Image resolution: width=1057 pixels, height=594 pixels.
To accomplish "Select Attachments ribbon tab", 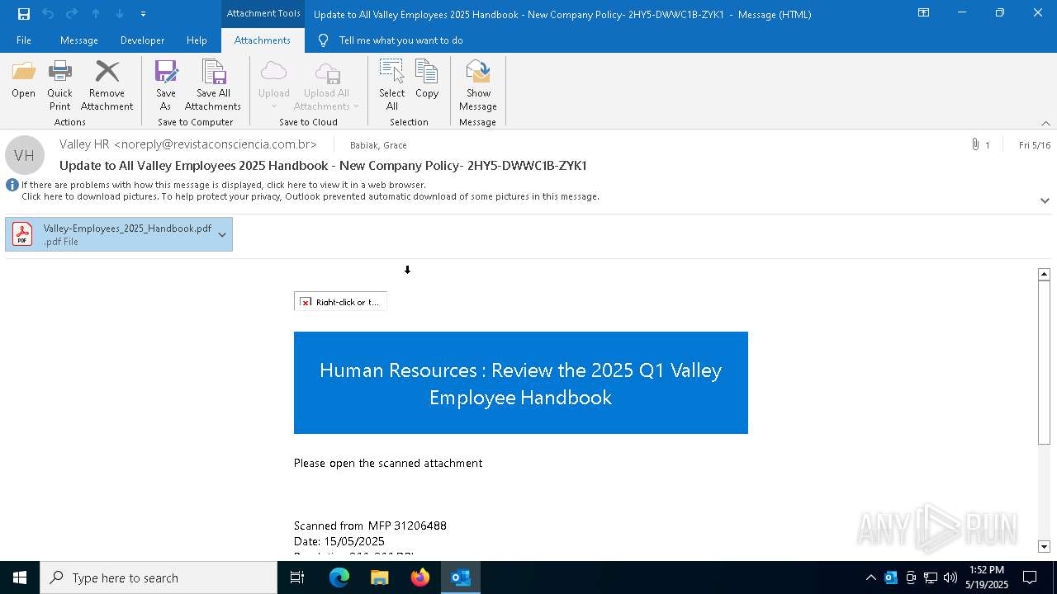I will pos(263,40).
